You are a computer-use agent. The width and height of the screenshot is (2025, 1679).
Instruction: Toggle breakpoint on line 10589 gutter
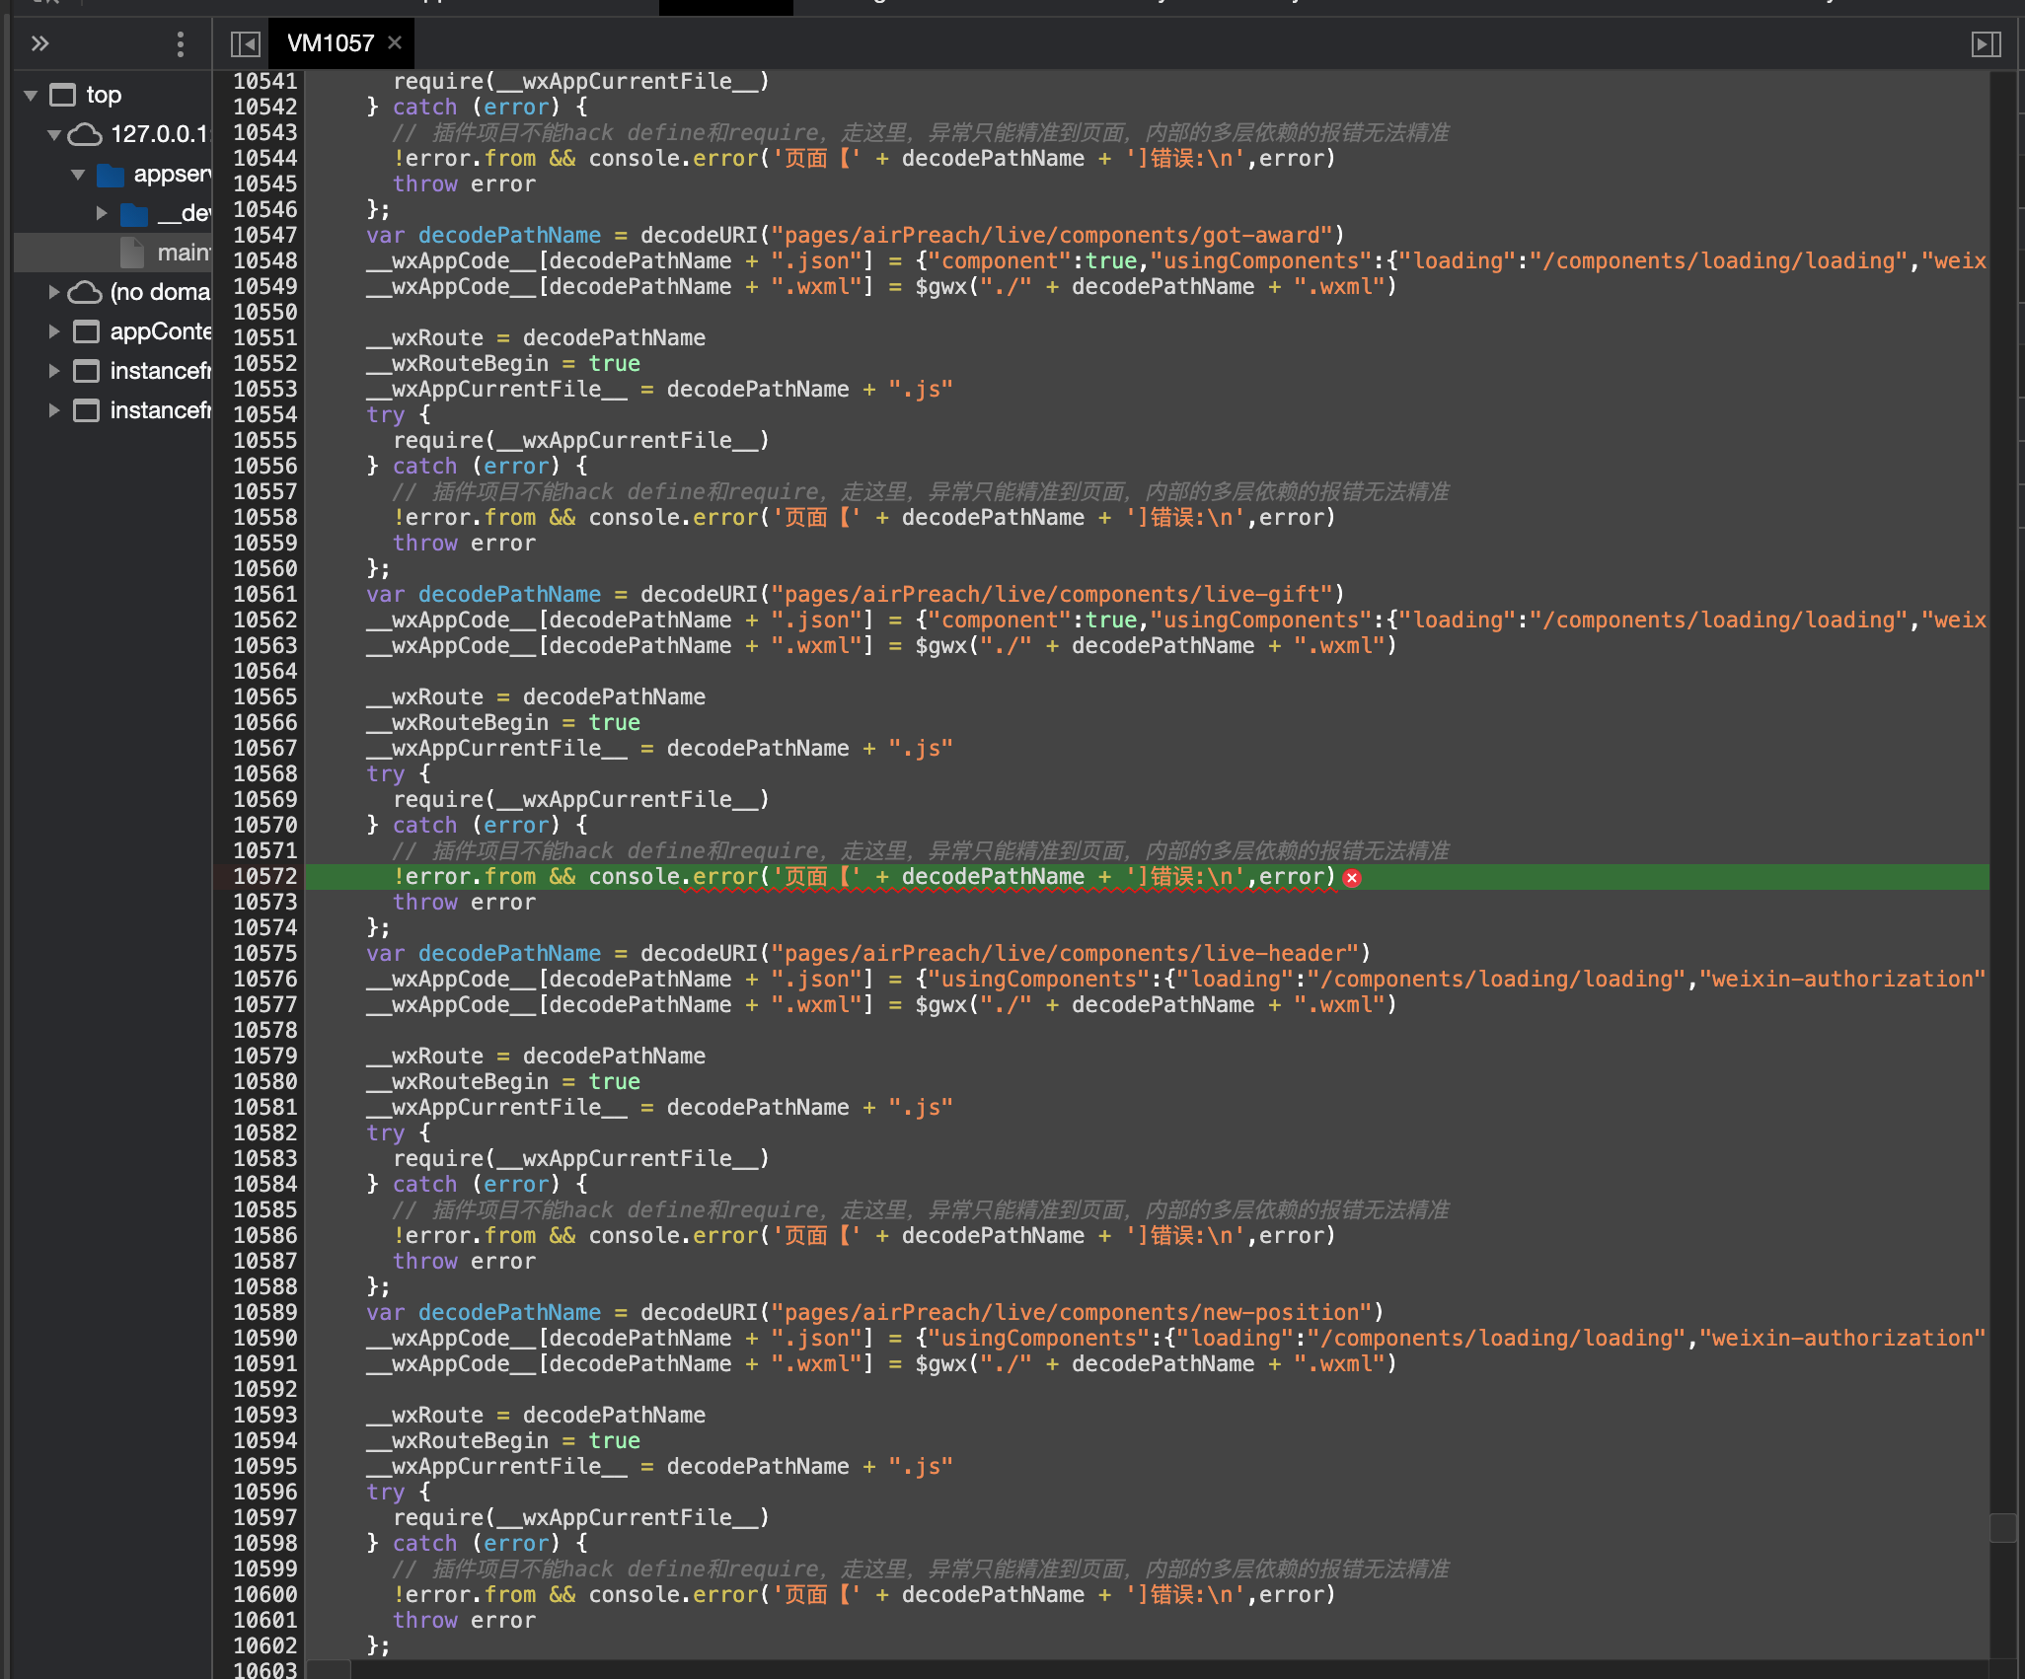[x=264, y=1312]
